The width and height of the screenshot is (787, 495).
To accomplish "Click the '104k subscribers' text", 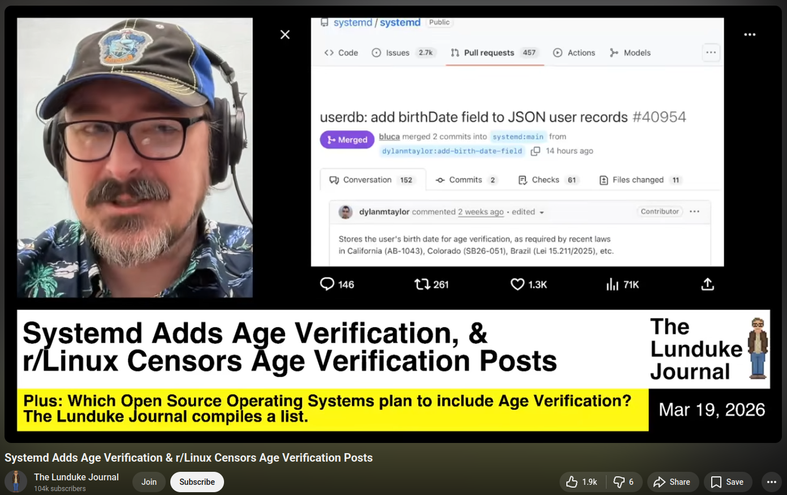I will tap(60, 489).
